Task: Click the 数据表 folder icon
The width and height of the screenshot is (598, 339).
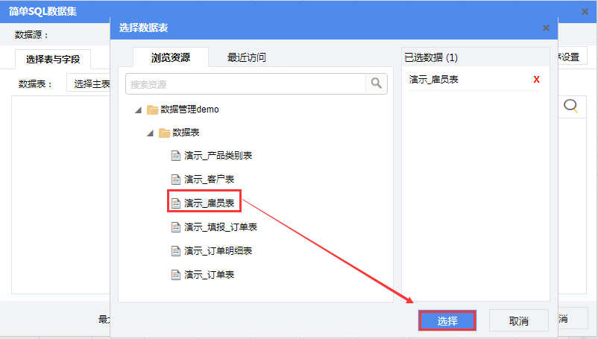Action: [164, 133]
